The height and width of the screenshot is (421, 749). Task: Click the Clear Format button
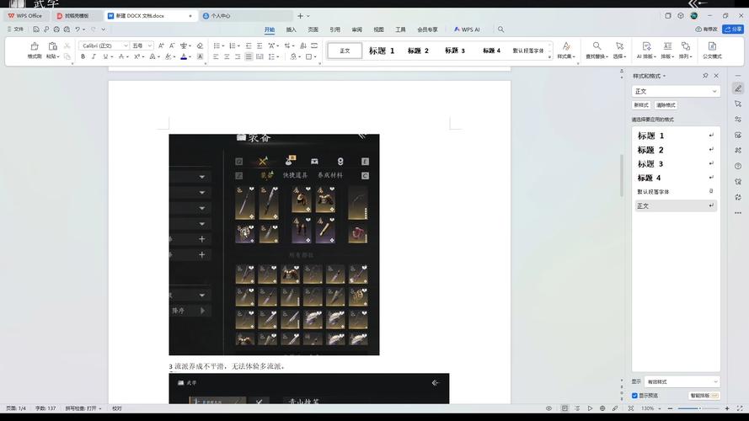pos(666,105)
